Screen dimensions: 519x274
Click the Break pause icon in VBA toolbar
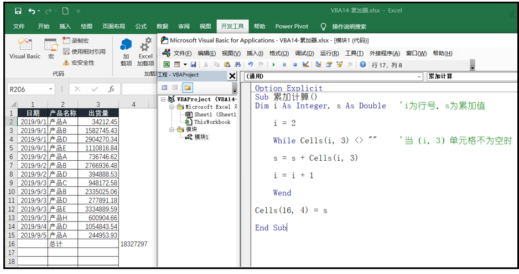[x=284, y=65]
